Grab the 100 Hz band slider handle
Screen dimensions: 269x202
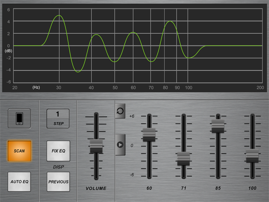pyautogui.click(x=252, y=156)
